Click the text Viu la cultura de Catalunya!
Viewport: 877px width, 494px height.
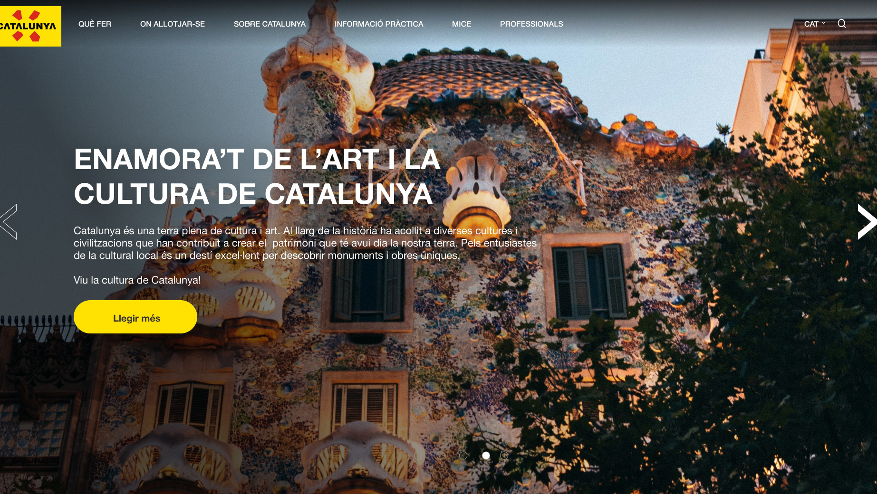137,280
